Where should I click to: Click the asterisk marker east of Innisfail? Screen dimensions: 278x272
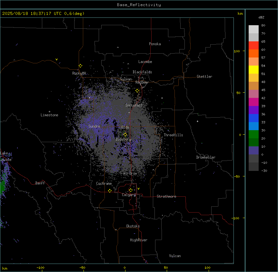click(x=162, y=98)
